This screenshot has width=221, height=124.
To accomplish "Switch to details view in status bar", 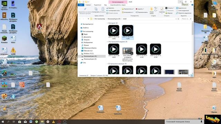I will [189, 76].
